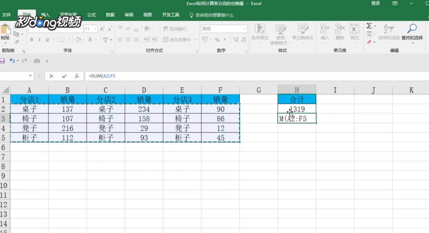Center text horizontally in cell
This screenshot has height=233, width=429.
click(x=128, y=40)
